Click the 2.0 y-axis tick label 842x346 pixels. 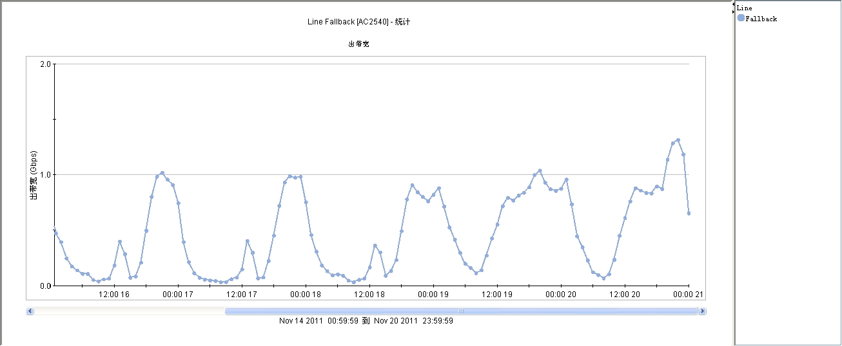[45, 64]
